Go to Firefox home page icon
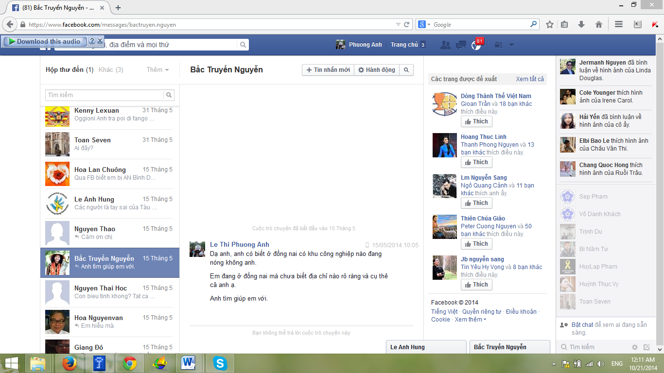Image resolution: width=664 pixels, height=373 pixels. pos(599,24)
